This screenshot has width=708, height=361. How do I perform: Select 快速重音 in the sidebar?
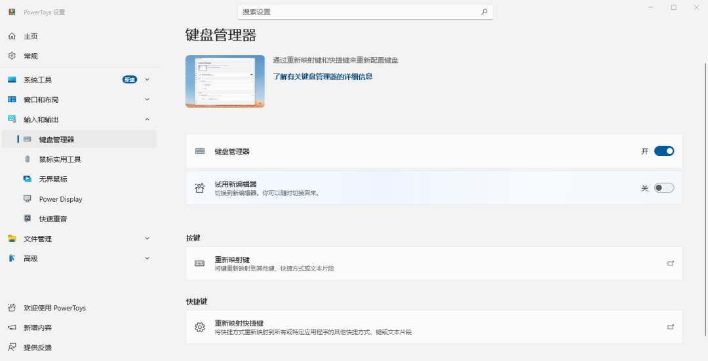tap(79, 219)
